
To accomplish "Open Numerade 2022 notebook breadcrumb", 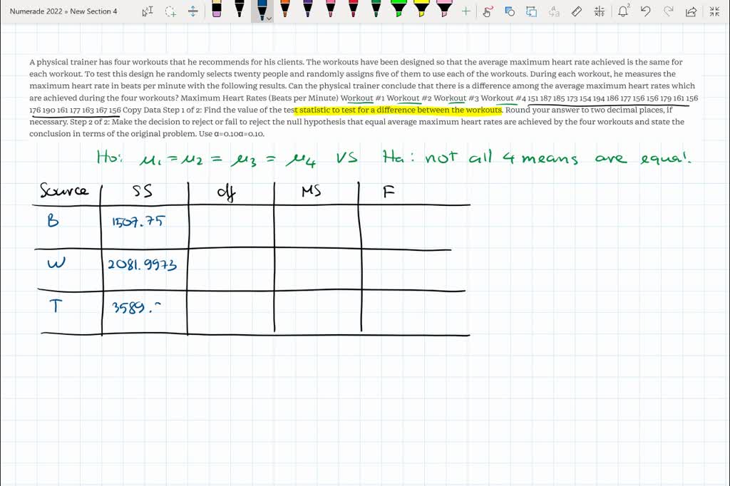I will pyautogui.click(x=36, y=11).
